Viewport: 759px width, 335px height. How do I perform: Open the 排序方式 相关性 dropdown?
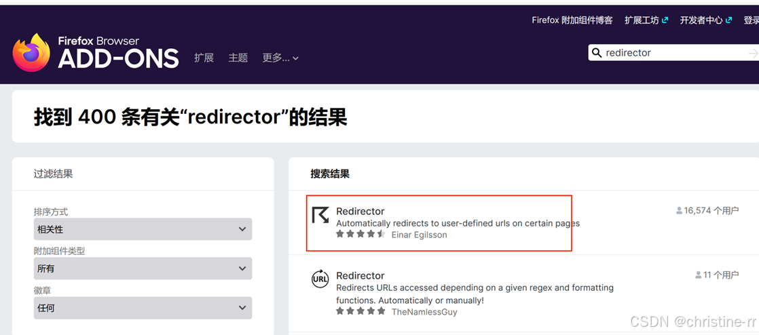pyautogui.click(x=143, y=229)
